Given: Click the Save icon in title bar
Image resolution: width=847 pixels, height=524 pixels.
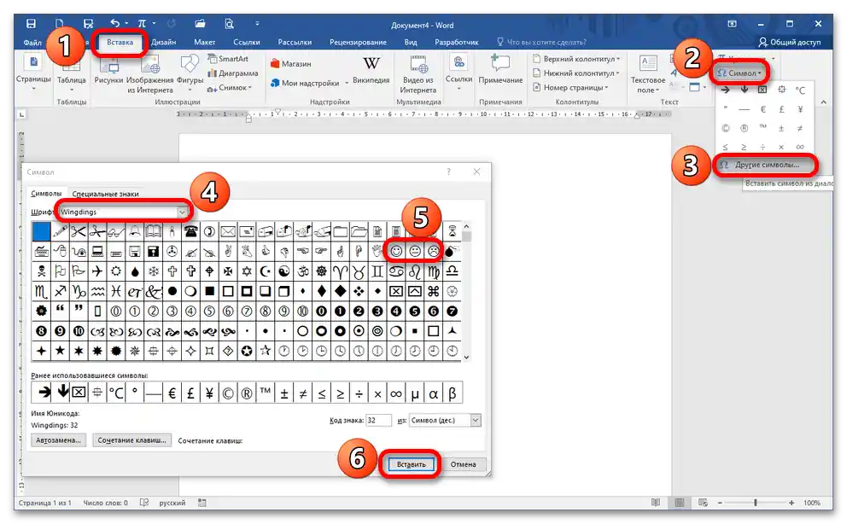Looking at the screenshot, I should (x=31, y=24).
